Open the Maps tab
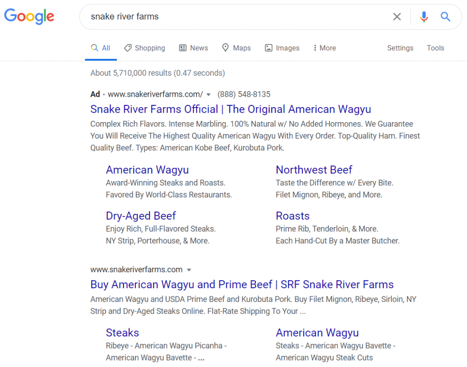The image size is (467, 367). click(237, 48)
